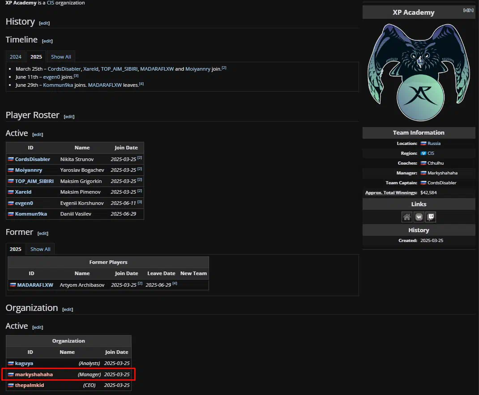Click the flag icon next to thepalmkid
Viewport: 479px width, 395px height.
tap(11, 385)
